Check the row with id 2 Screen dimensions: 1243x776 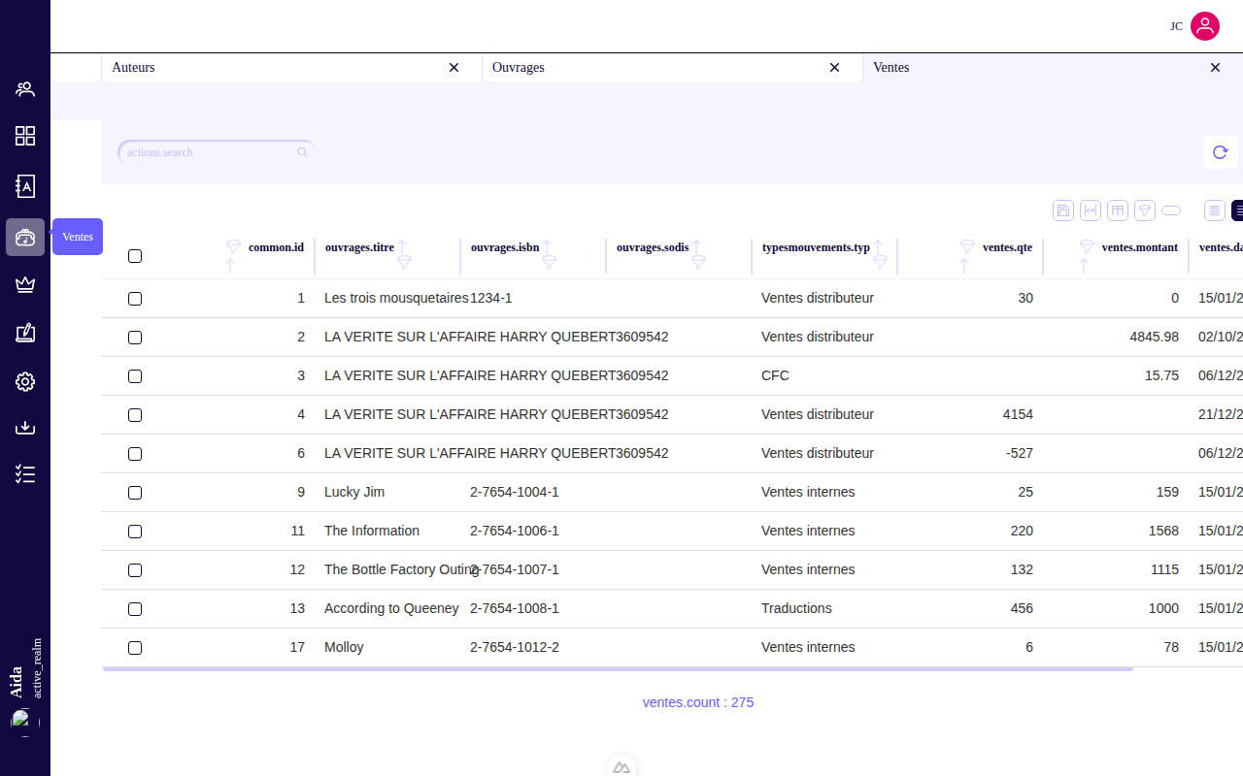pyautogui.click(x=135, y=338)
